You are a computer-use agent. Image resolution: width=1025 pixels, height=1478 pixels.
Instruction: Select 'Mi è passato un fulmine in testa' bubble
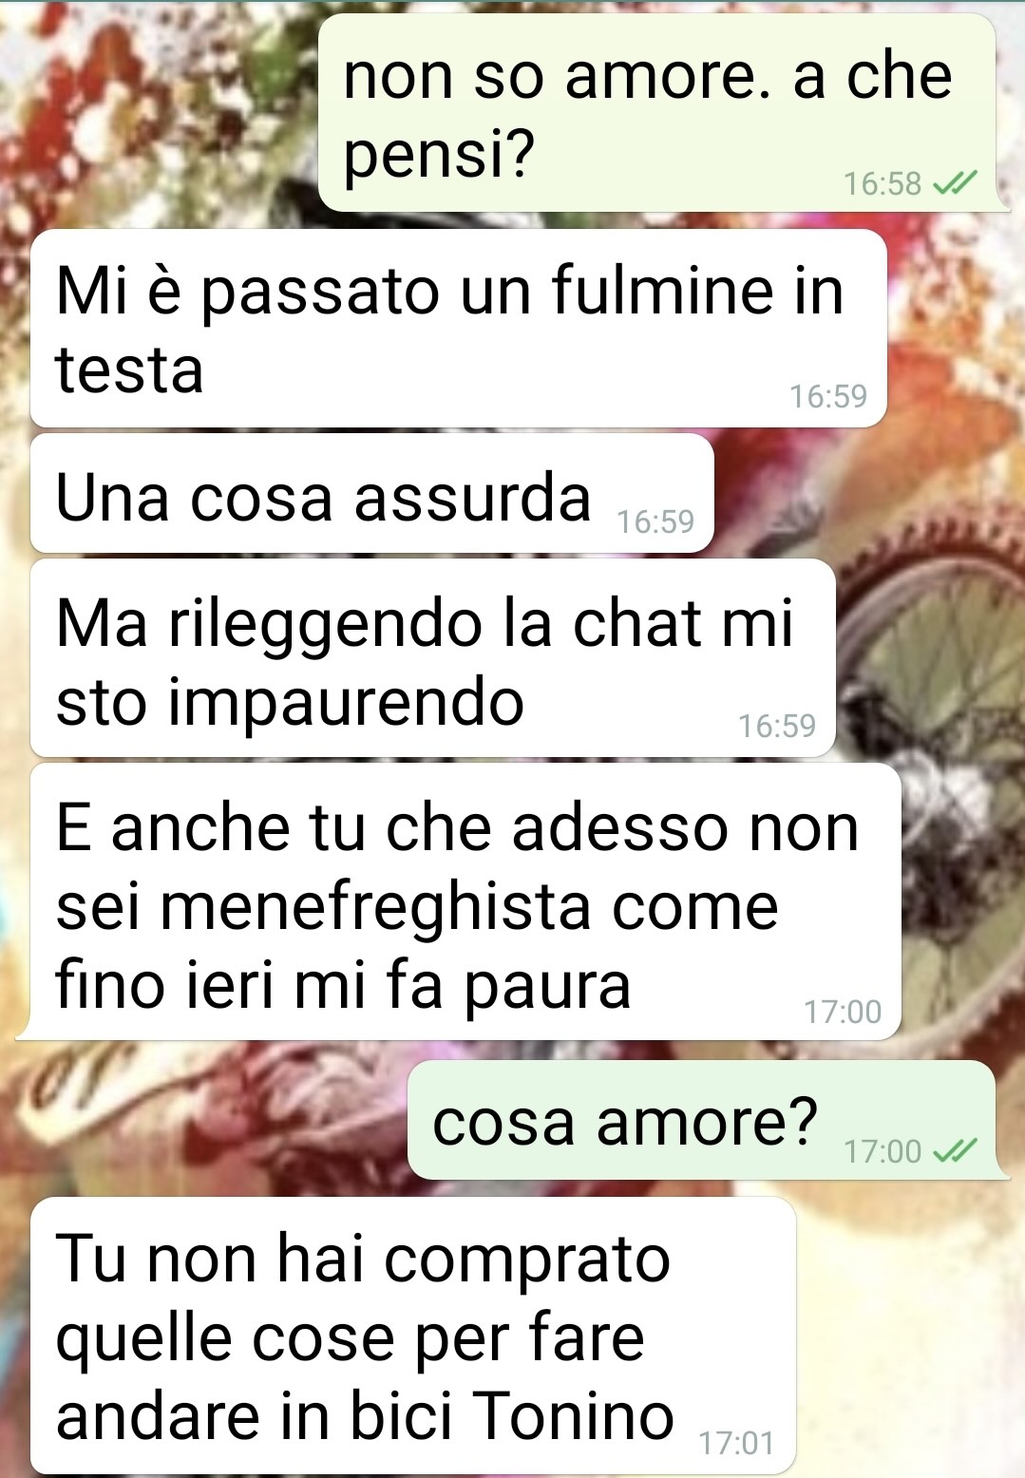[x=459, y=329]
